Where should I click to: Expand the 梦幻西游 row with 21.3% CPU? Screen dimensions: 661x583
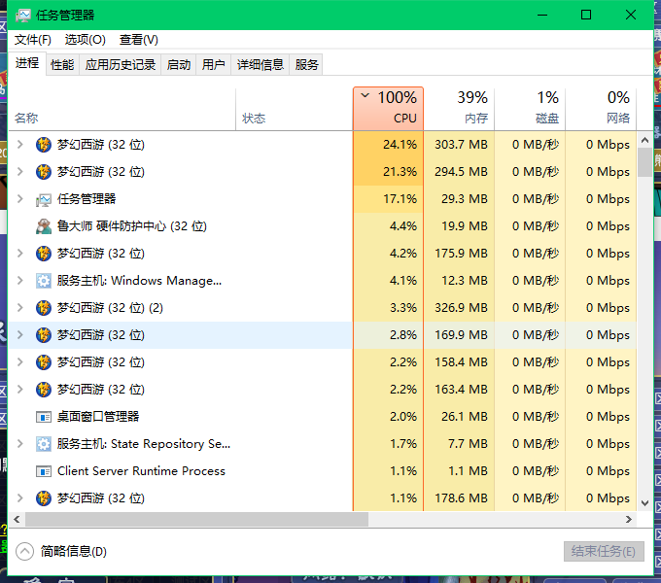[x=19, y=172]
